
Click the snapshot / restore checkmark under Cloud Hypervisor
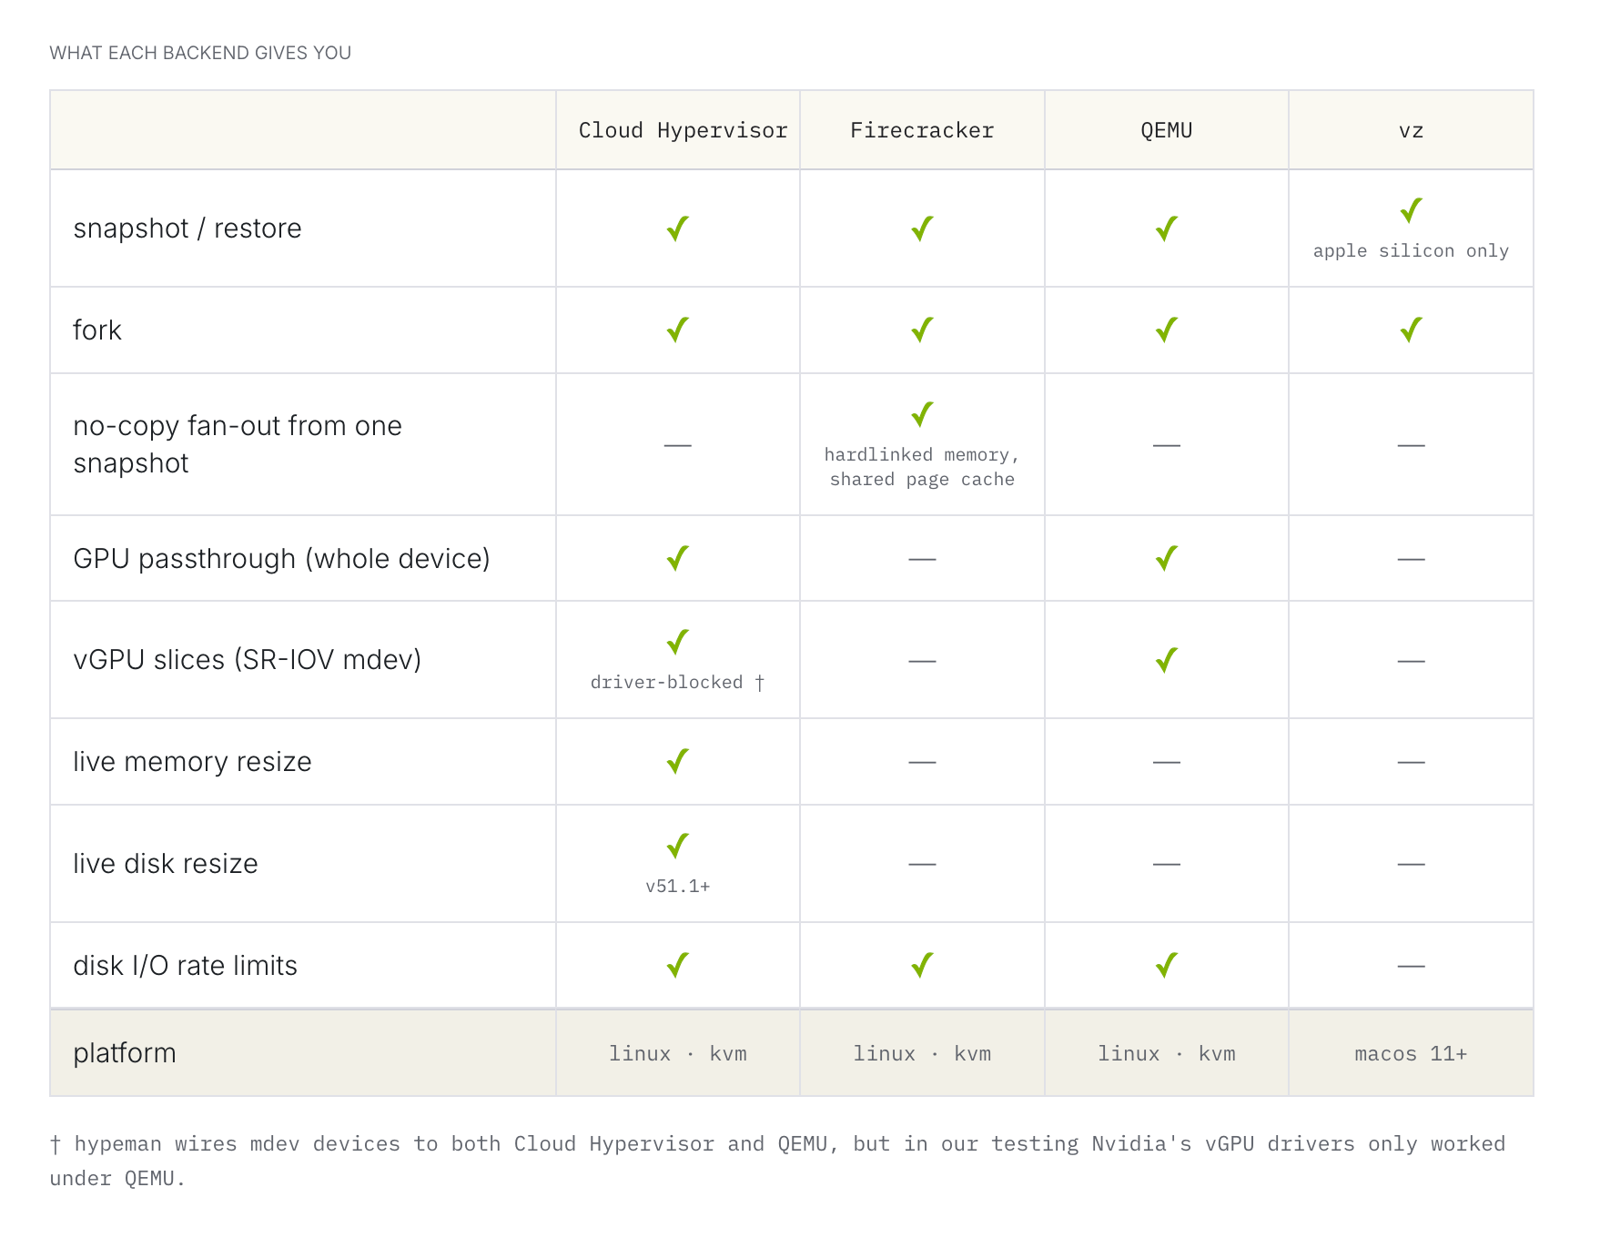click(678, 228)
